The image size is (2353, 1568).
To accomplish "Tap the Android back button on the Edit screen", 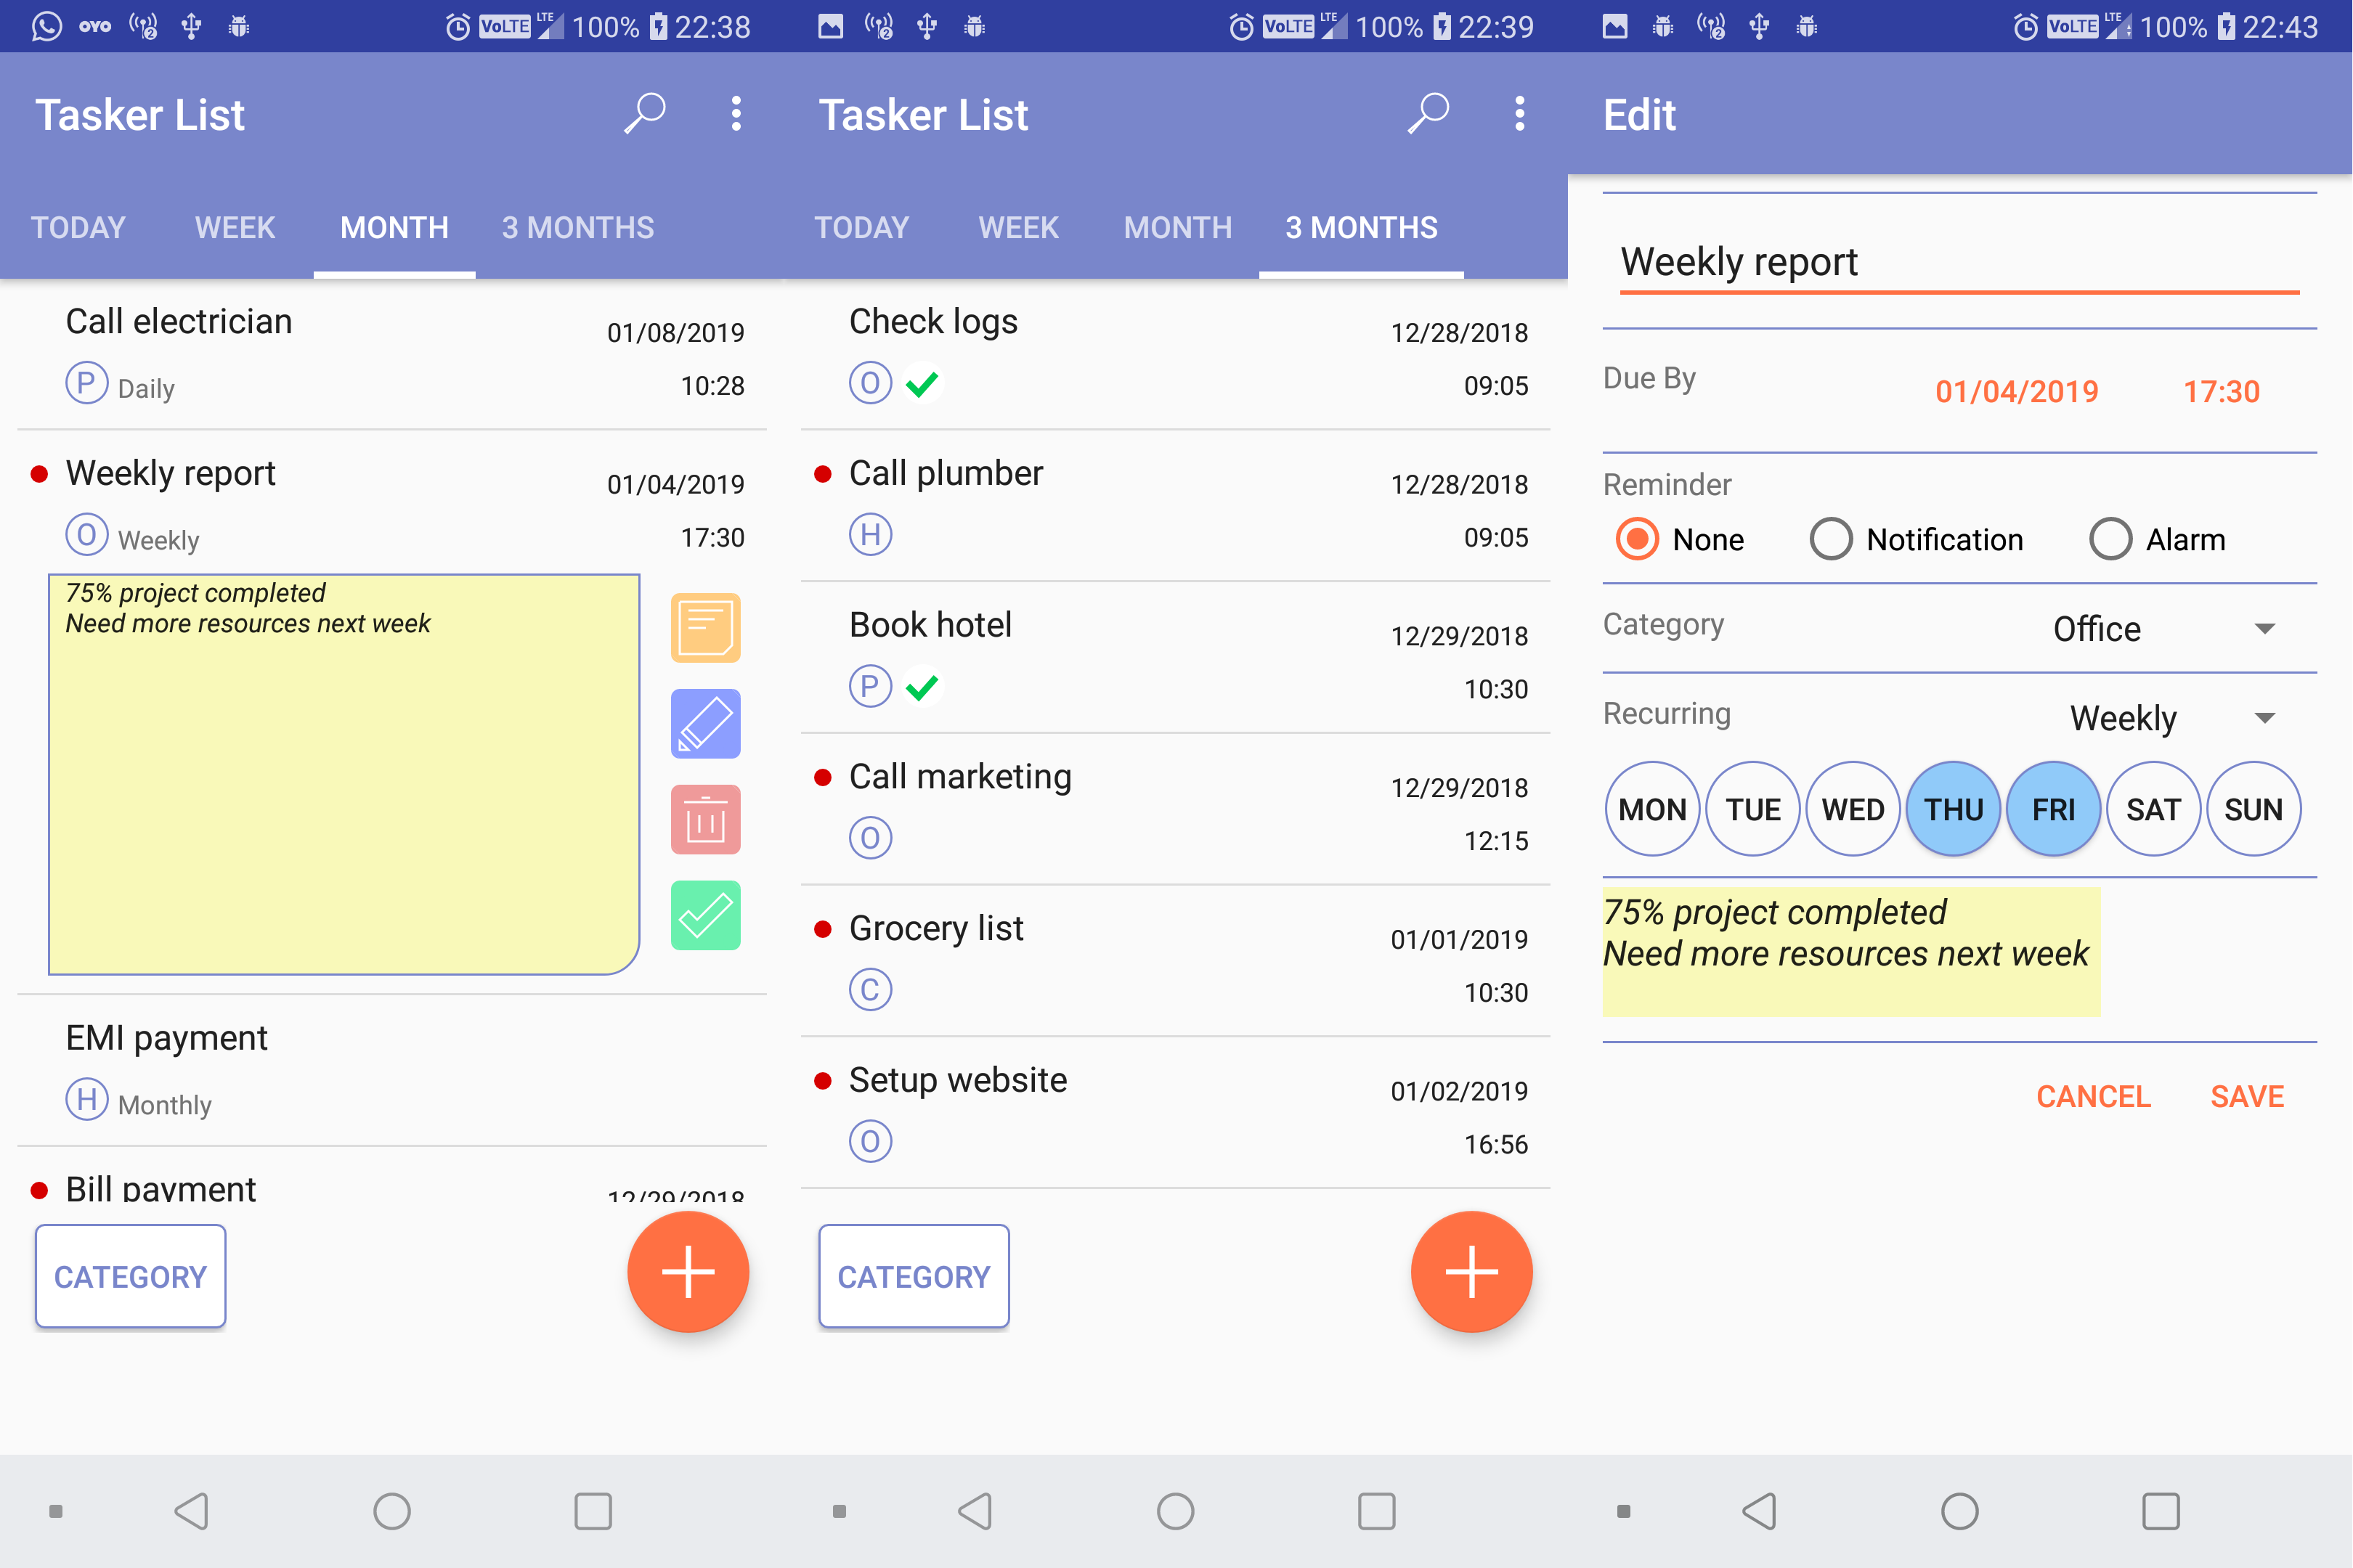I will coord(1759,1511).
